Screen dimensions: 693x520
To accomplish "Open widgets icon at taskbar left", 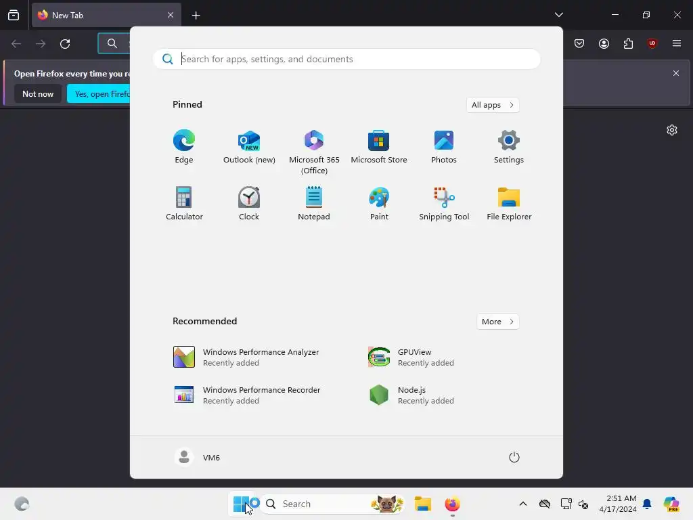I will coord(22,504).
